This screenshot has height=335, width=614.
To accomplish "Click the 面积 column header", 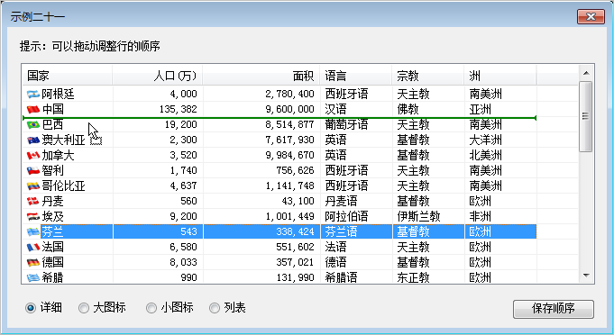I will pos(261,76).
